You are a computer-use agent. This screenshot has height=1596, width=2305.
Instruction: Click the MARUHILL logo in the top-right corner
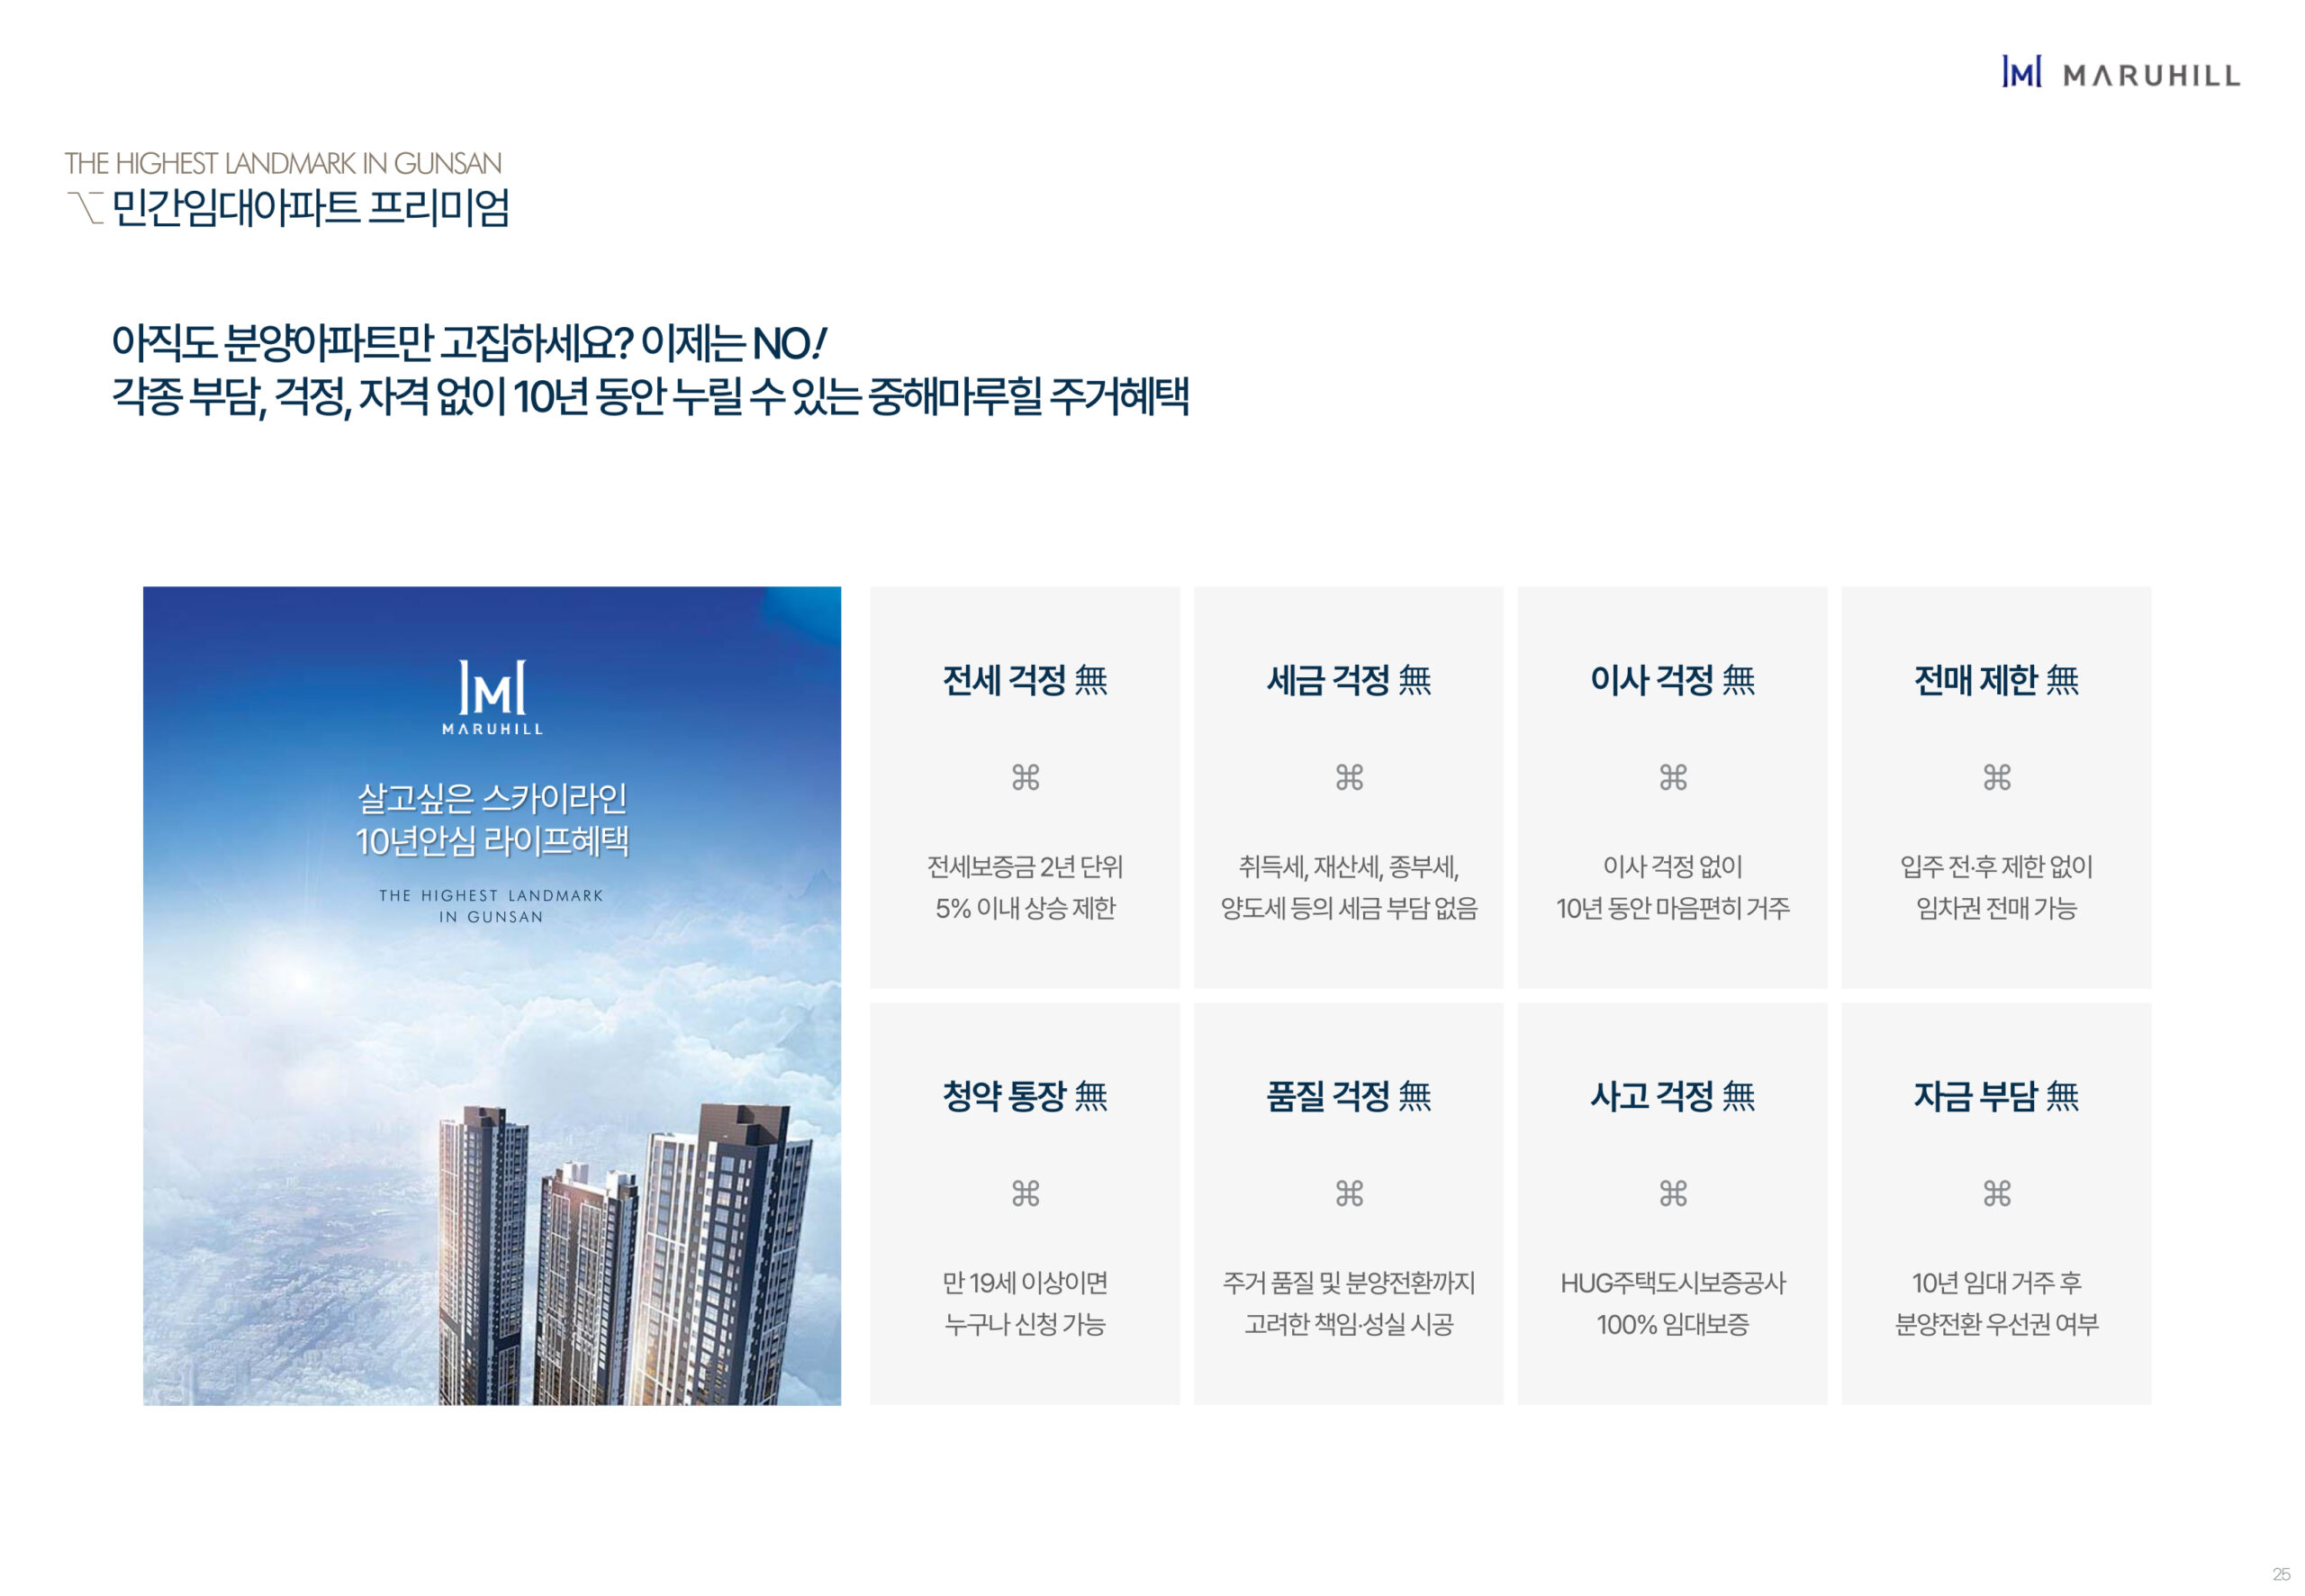click(x=2120, y=73)
